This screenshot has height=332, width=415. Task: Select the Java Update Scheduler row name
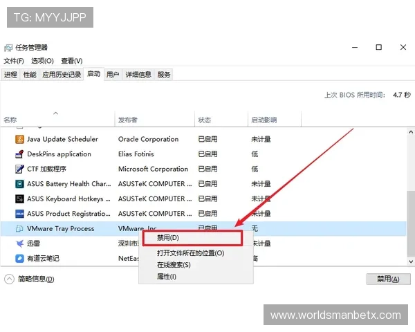point(62,139)
